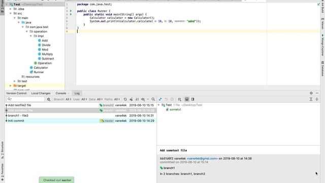Expand the target folder
325x183 pixels.
click(11, 86)
